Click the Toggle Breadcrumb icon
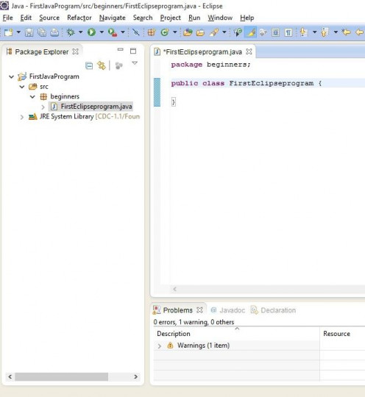This screenshot has width=365, height=397. [238, 32]
